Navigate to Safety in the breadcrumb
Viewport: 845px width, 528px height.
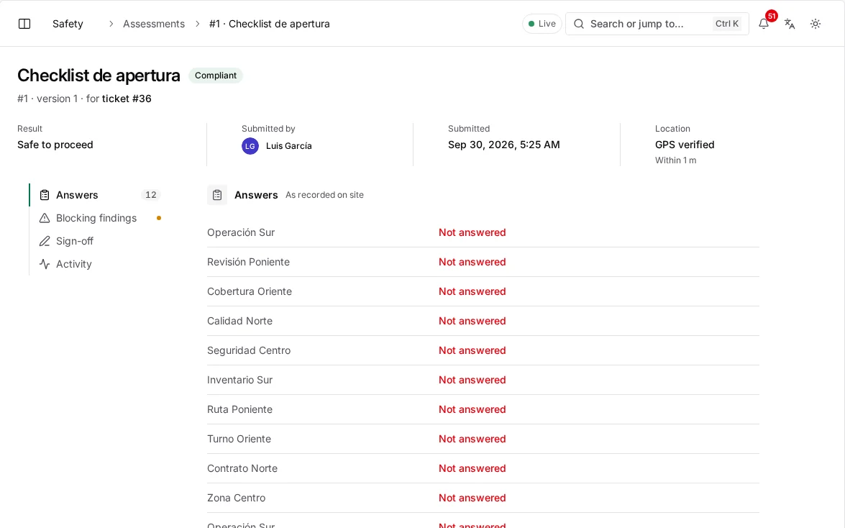click(68, 24)
